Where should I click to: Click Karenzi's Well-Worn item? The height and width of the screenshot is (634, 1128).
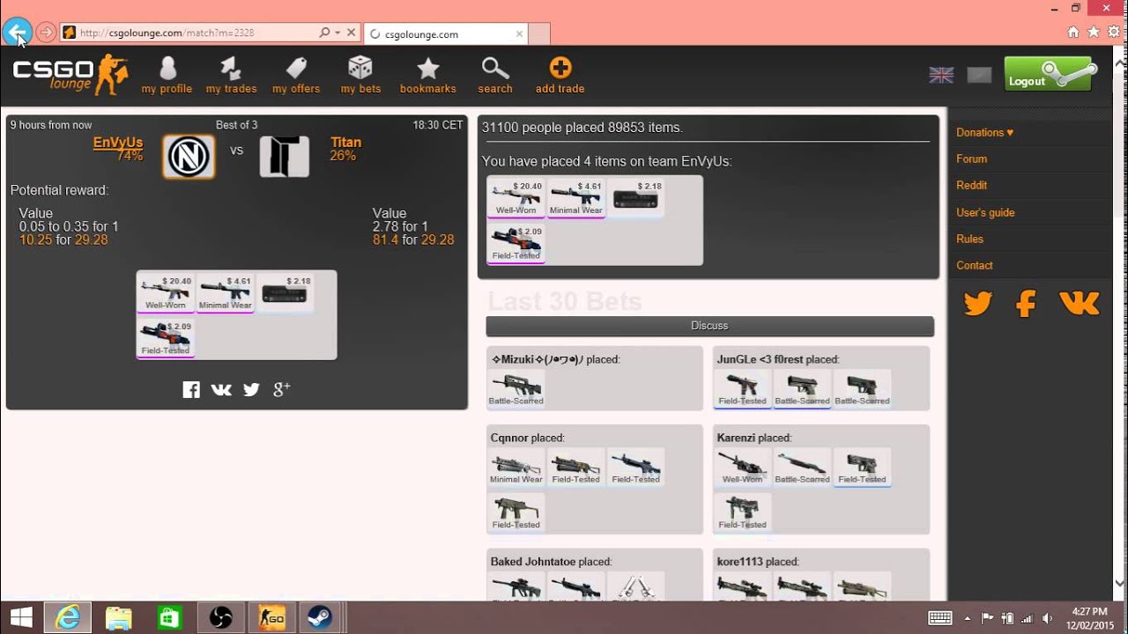[742, 466]
